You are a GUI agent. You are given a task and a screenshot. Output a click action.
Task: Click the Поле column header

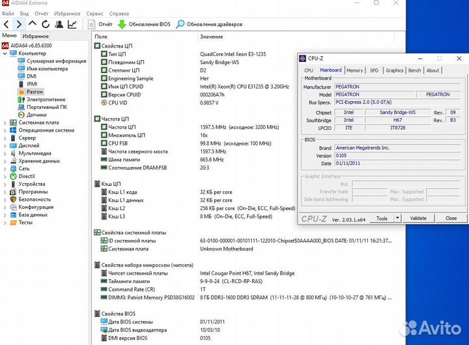101,37
